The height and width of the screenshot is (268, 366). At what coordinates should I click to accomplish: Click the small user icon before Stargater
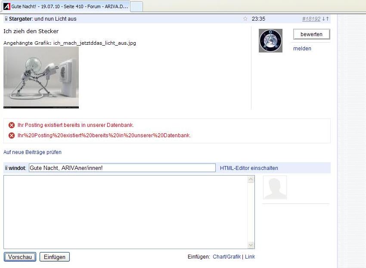click(6, 19)
